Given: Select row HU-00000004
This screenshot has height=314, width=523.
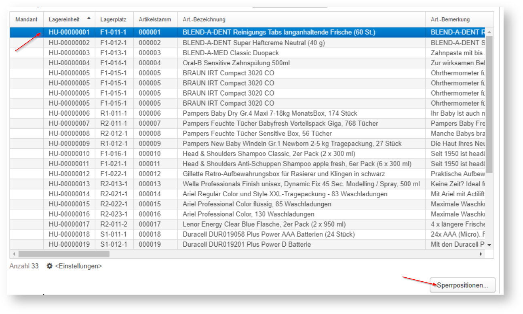Looking at the screenshot, I should click(x=247, y=63).
